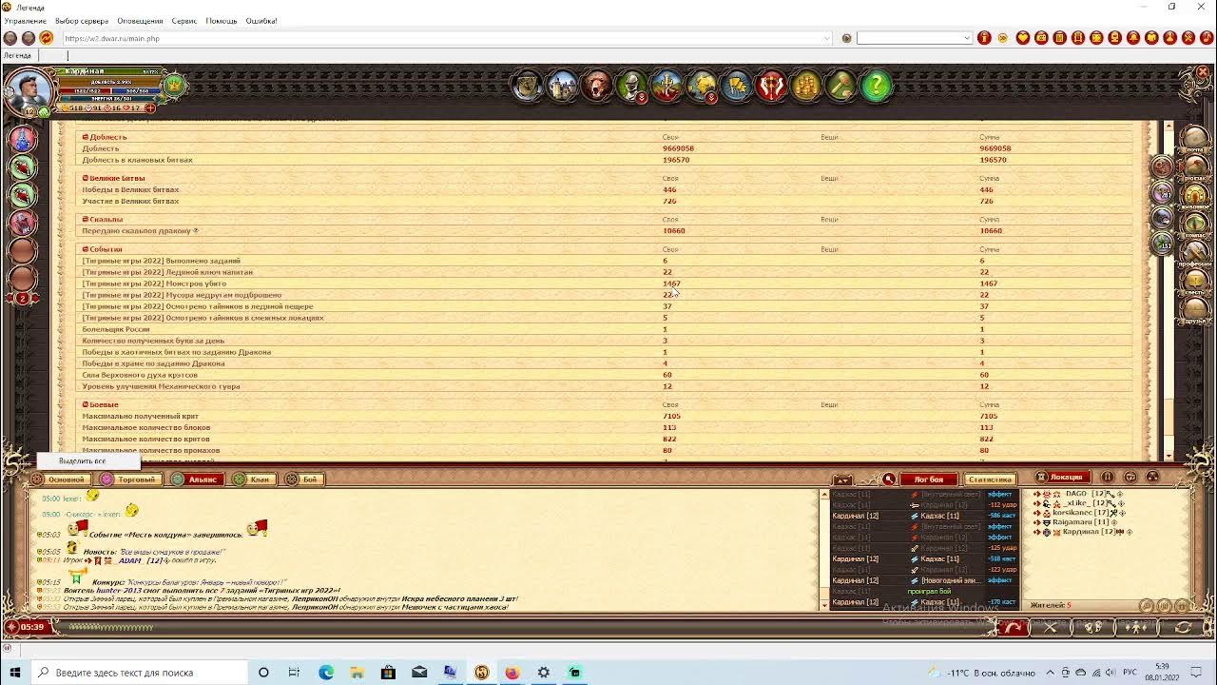The image size is (1217, 685).
Task: Click the red refresh icon in browser toolbar
Action: [x=47, y=38]
